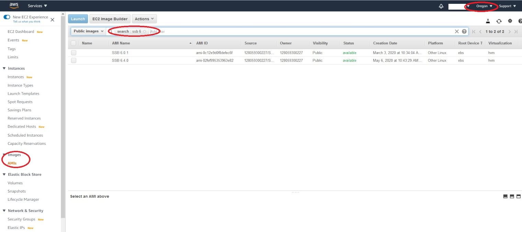This screenshot has width=522, height=232.
Task: Open Savings Plans
Action: tap(19, 110)
